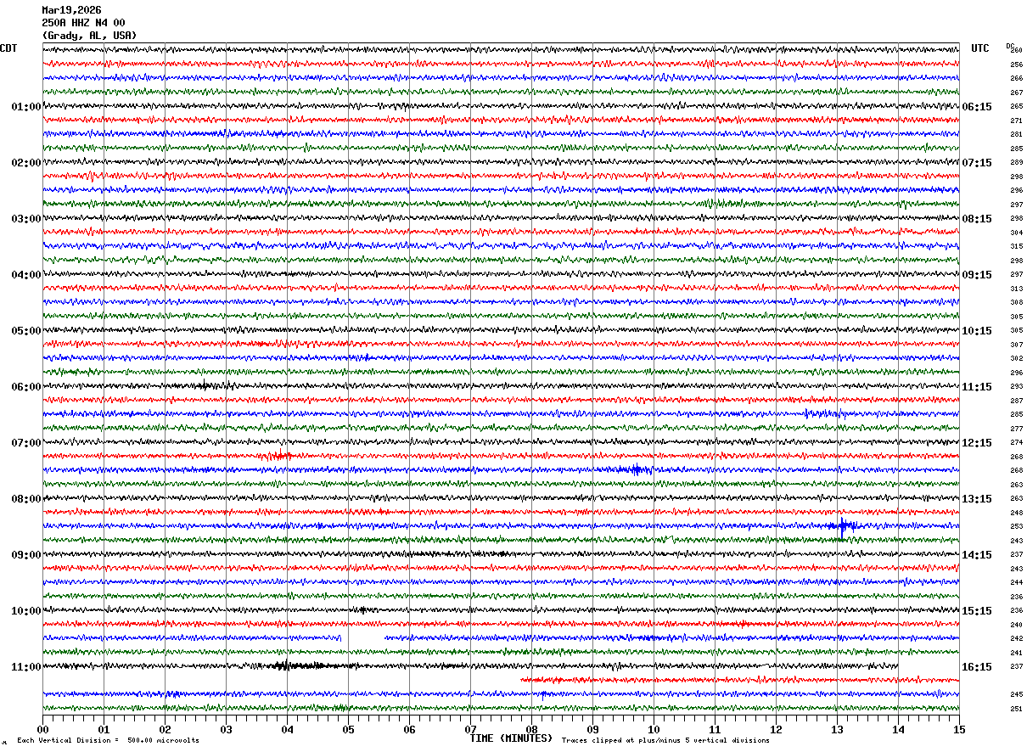The image size is (1027, 752).
Task: Click the DC offset value 256
Action: (1016, 65)
